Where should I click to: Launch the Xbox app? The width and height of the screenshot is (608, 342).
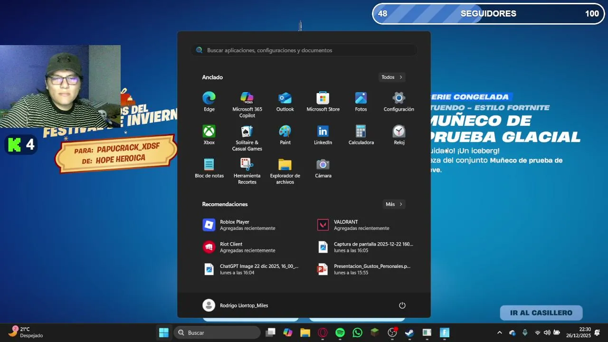click(209, 135)
